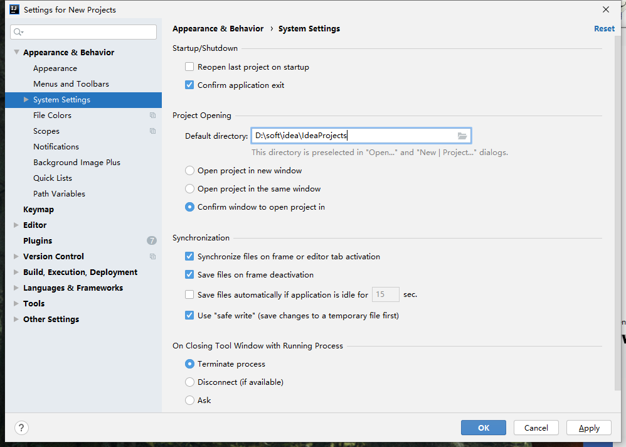Open the Notifications settings page

(56, 147)
